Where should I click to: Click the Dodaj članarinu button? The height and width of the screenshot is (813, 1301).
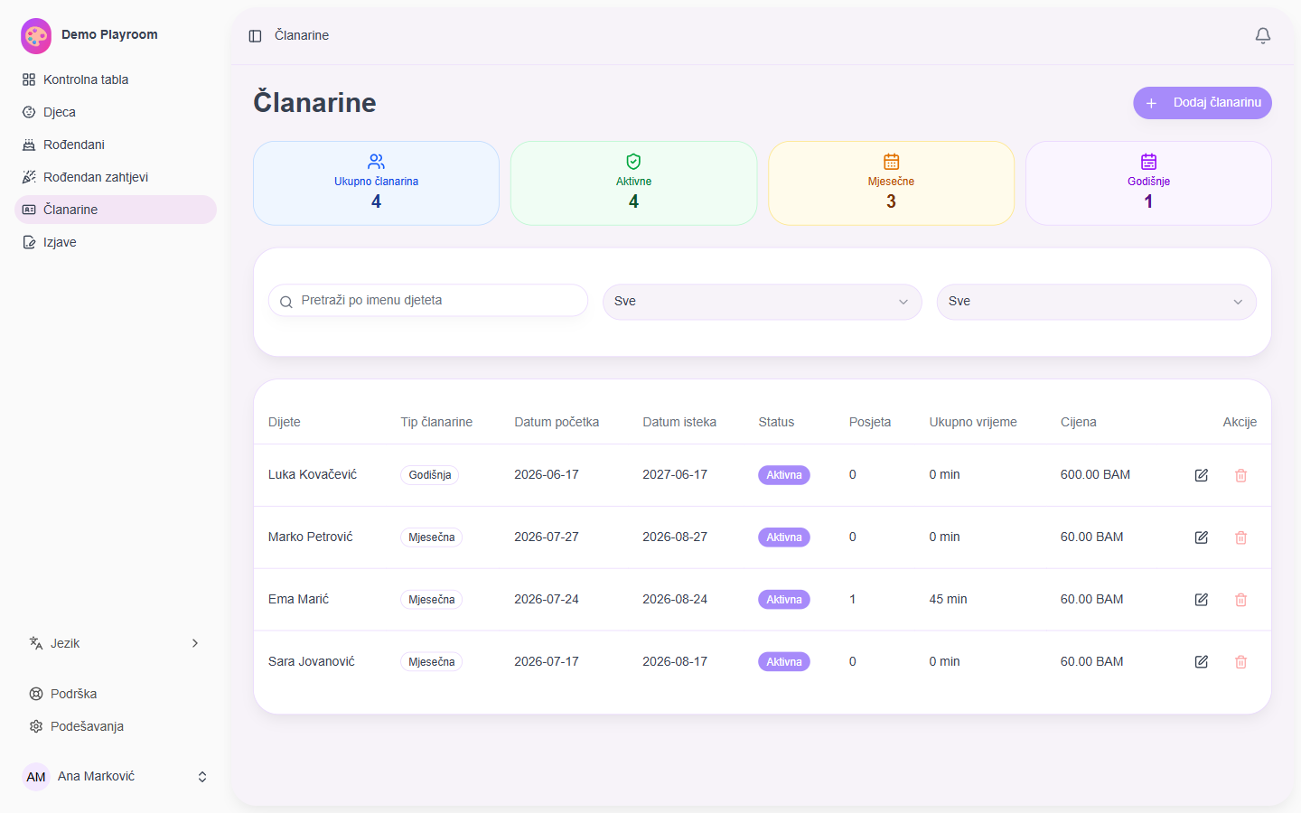[1203, 103]
